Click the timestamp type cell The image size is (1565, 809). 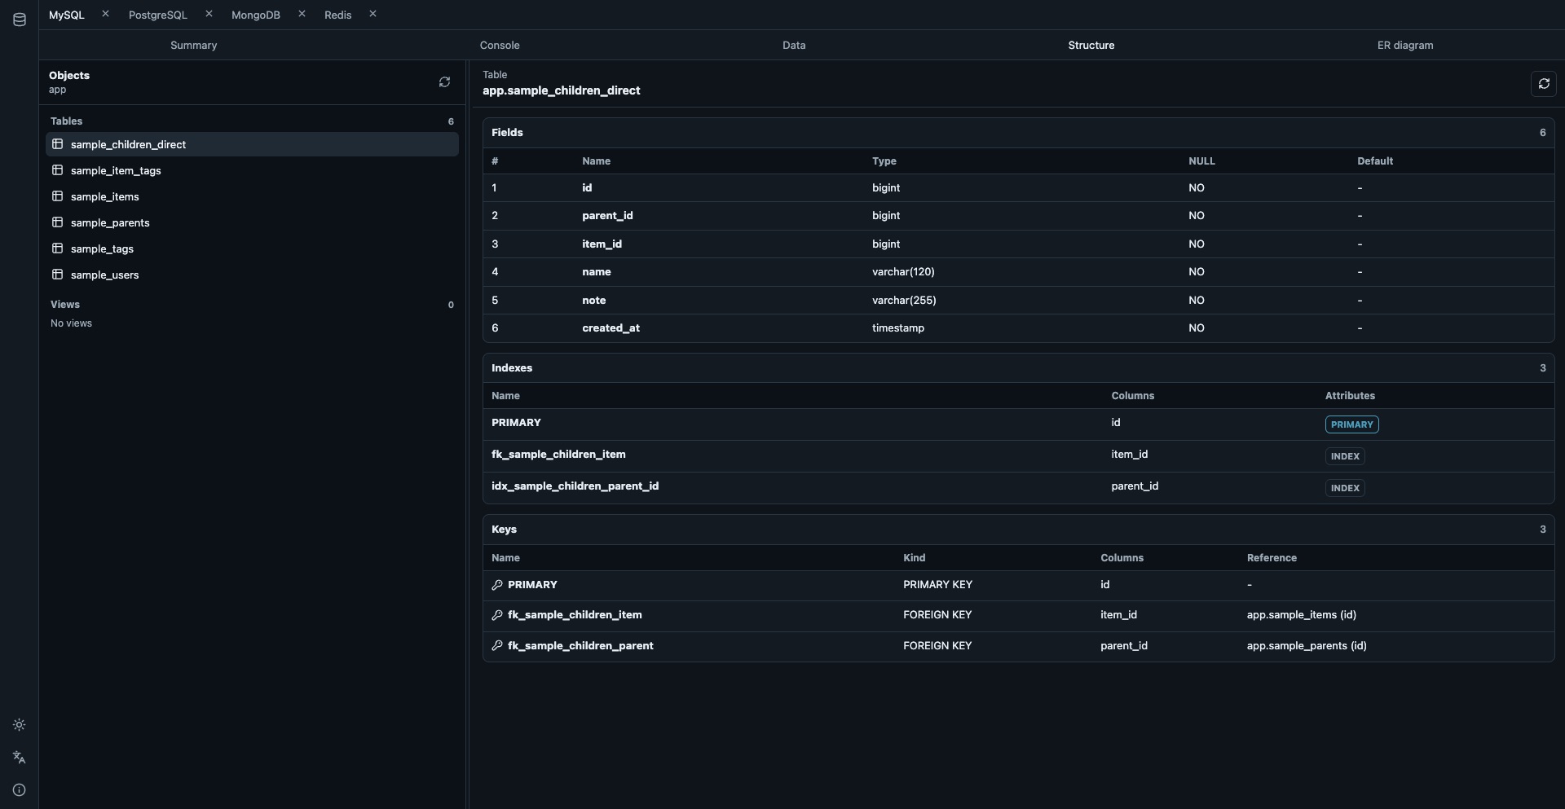click(898, 328)
